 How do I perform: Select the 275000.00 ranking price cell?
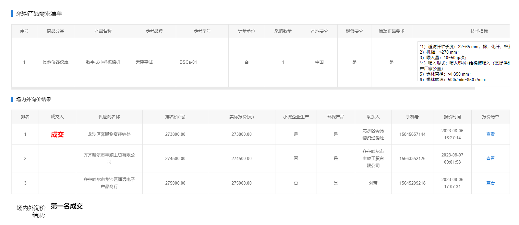click(175, 183)
